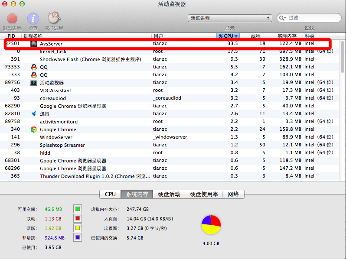Sort by PID column header
The height and width of the screenshot is (259, 346).
11,36
